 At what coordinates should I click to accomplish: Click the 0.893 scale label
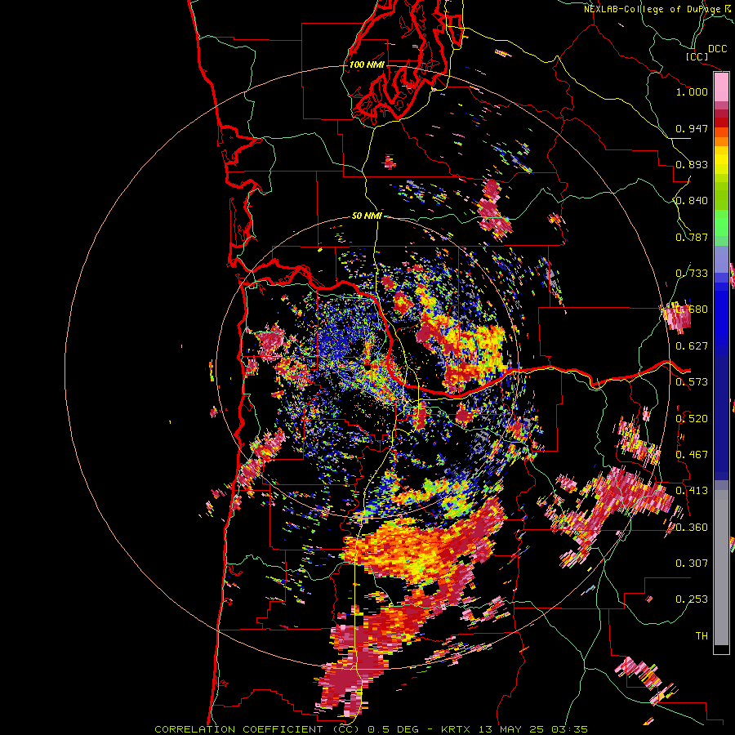click(x=692, y=164)
